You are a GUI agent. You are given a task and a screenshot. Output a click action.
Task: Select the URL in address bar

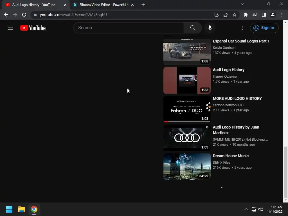point(73,15)
